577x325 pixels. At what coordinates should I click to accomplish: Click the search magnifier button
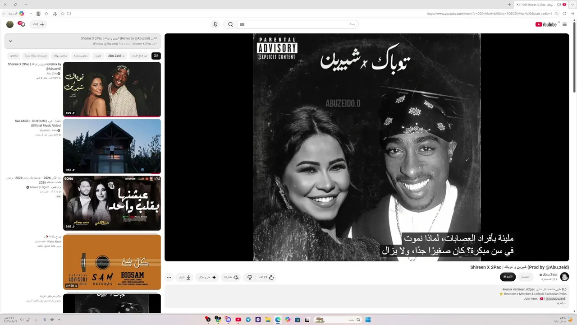[x=230, y=24]
